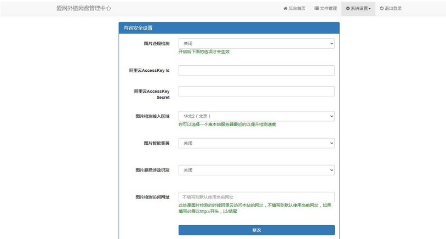
Task: Click the 图片检测接入区域 label
Action: [152, 116]
